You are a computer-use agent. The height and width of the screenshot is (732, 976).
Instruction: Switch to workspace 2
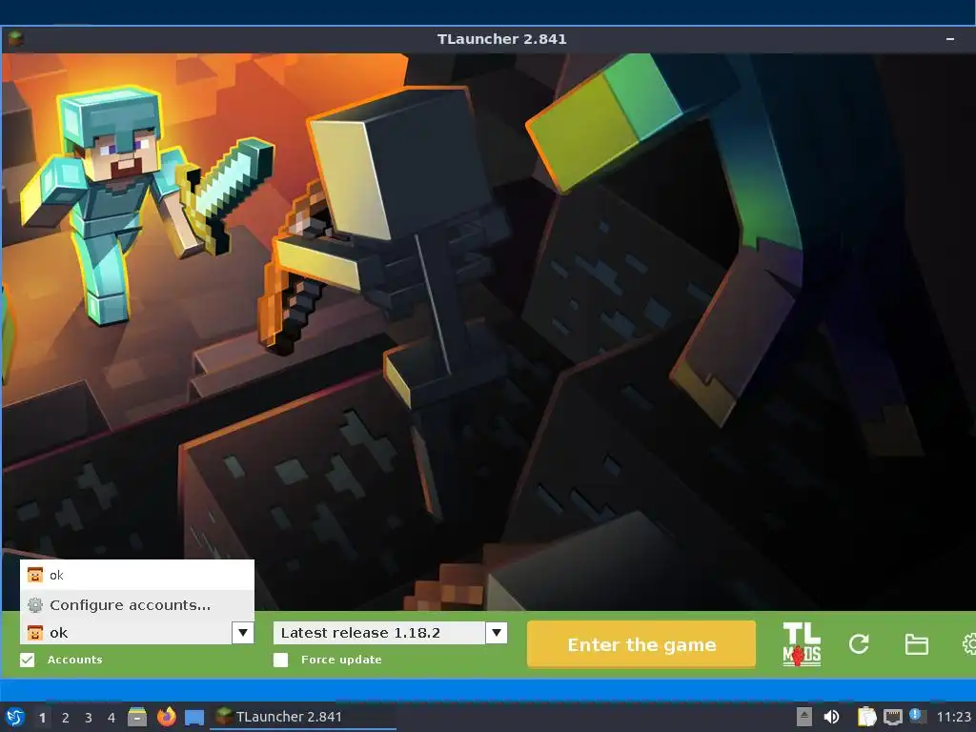tap(66, 718)
